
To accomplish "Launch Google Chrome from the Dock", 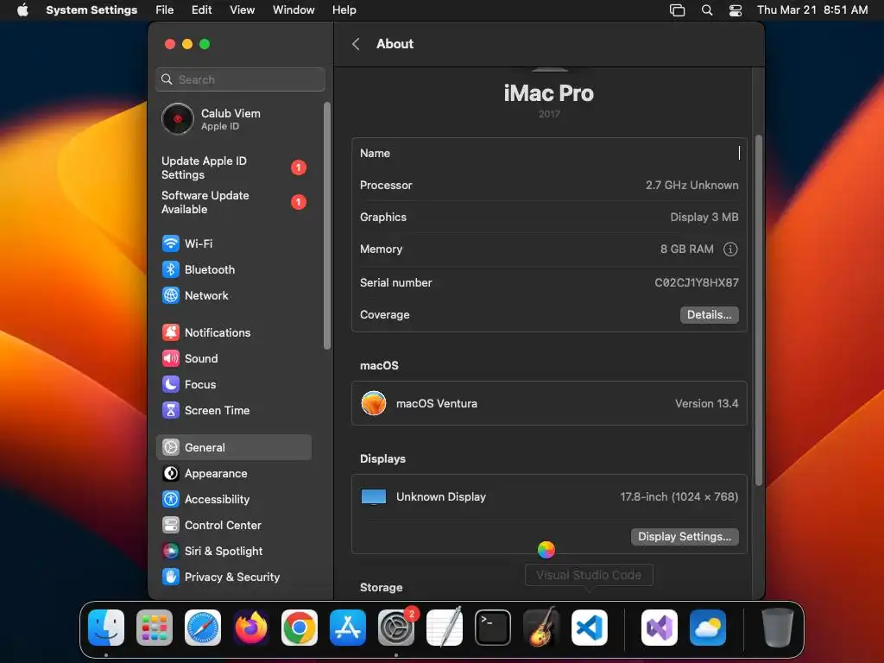I will pyautogui.click(x=300, y=628).
